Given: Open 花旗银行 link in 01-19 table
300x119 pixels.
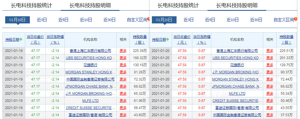Looking at the screenshot, I should click(x=90, y=65).
